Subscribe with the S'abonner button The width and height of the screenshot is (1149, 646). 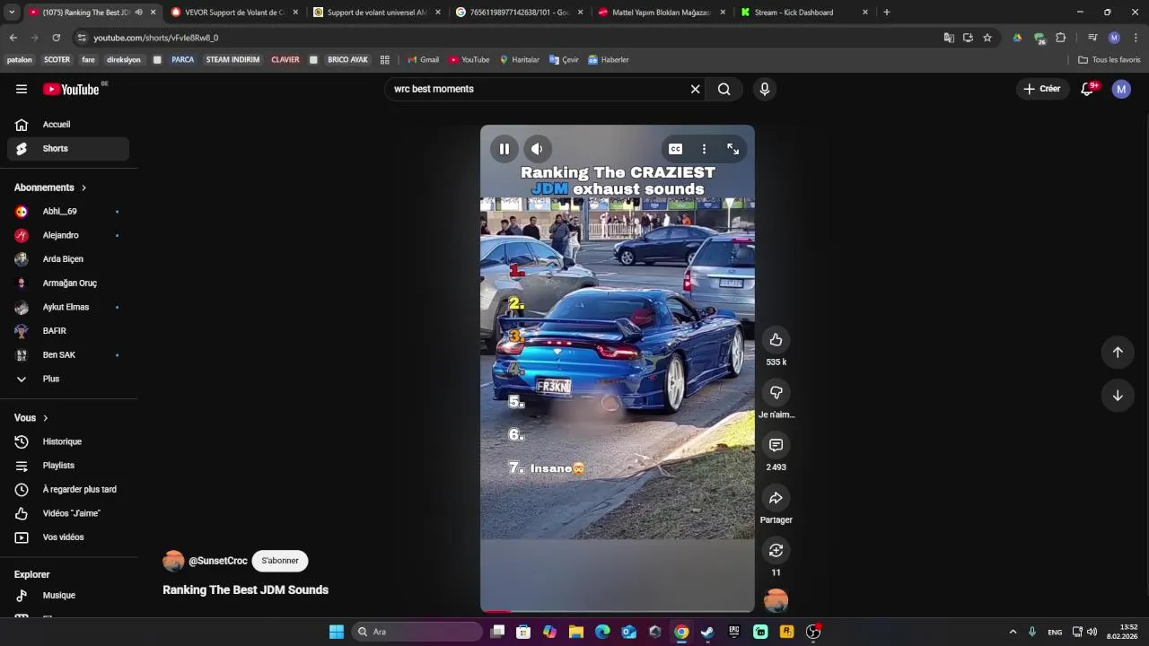click(x=280, y=561)
